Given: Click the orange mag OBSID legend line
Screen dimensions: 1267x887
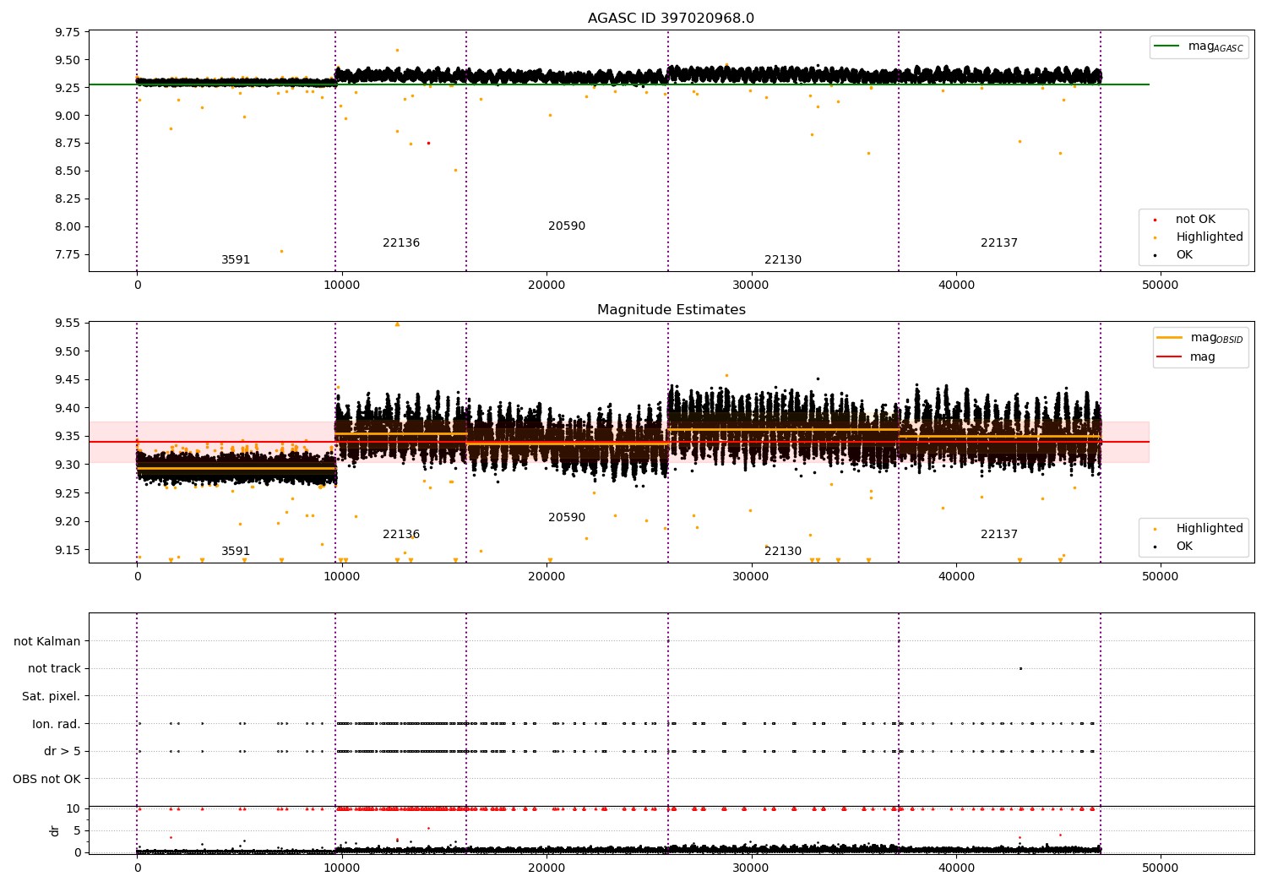Looking at the screenshot, I should (1170, 338).
